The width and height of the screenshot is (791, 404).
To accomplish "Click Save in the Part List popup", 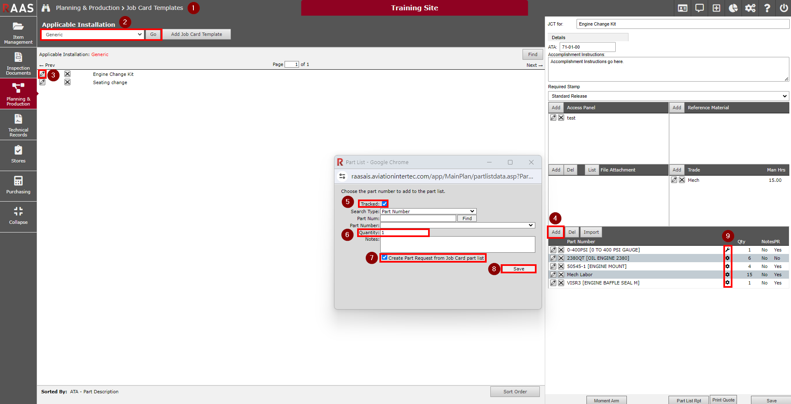I will click(x=518, y=269).
